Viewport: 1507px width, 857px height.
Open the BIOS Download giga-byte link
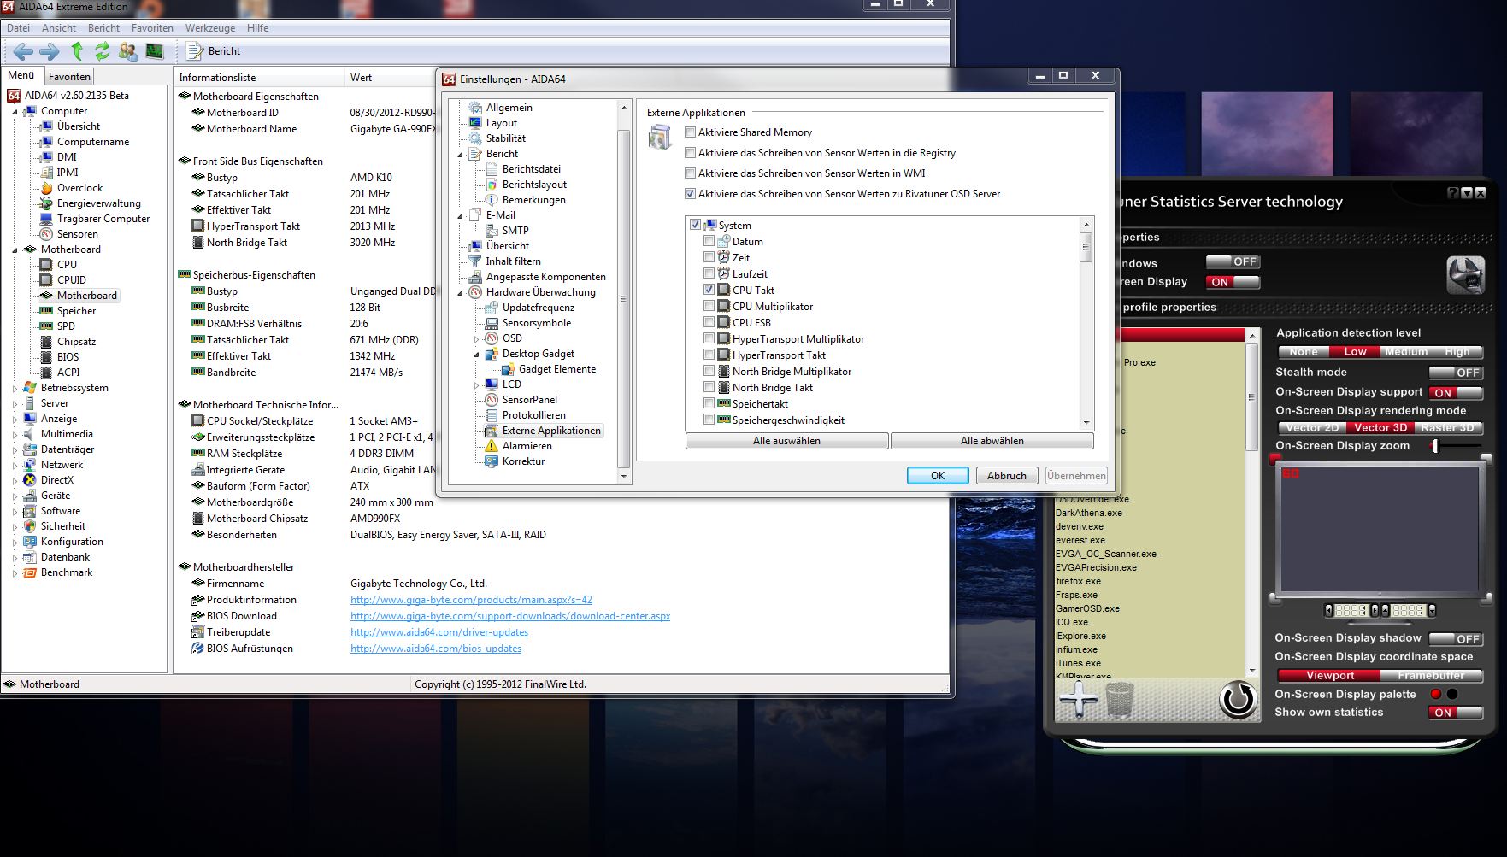click(x=510, y=616)
